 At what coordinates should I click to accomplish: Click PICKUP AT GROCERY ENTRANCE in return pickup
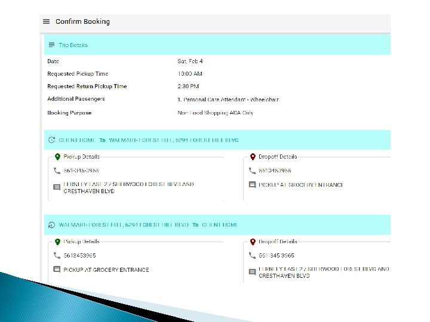[106, 270]
